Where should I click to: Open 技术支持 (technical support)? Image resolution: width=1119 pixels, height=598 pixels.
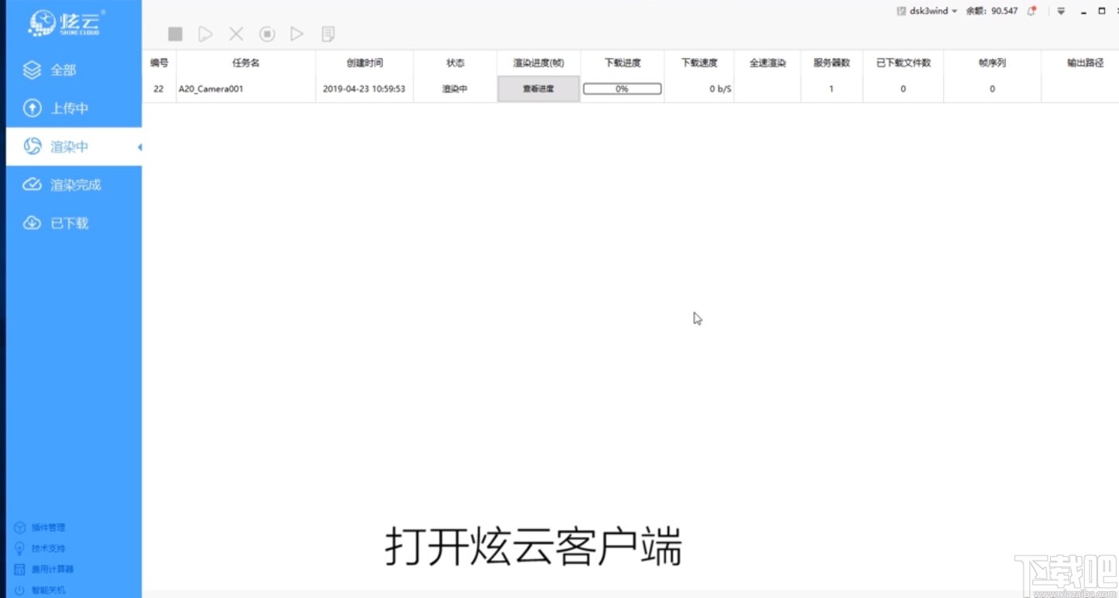(46, 548)
